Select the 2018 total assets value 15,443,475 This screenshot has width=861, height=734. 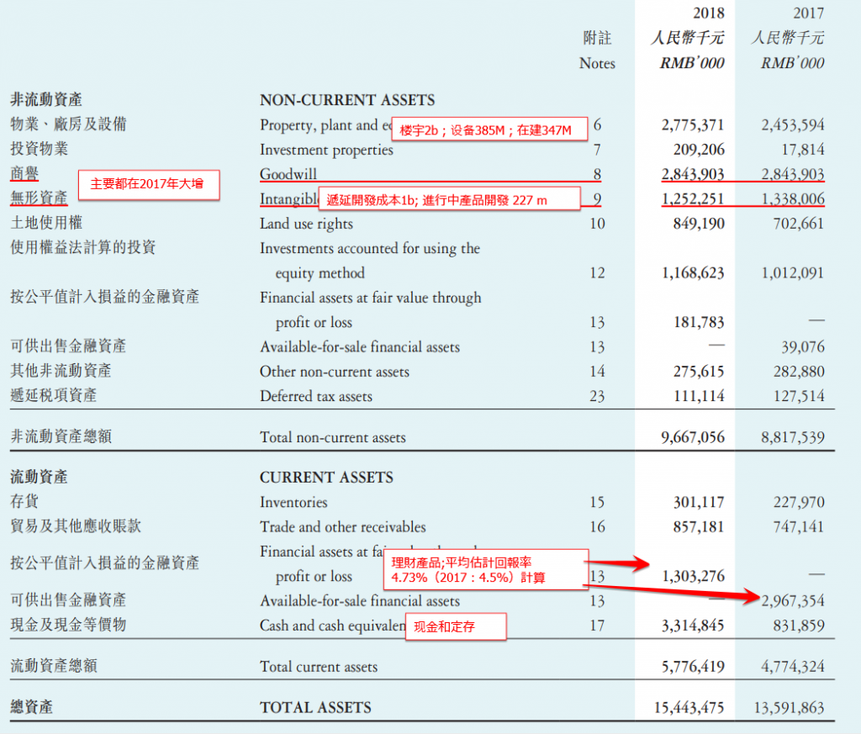coord(689,708)
